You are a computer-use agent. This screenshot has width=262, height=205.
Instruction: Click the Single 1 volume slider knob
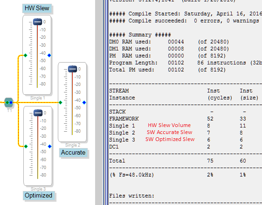click(x=37, y=22)
